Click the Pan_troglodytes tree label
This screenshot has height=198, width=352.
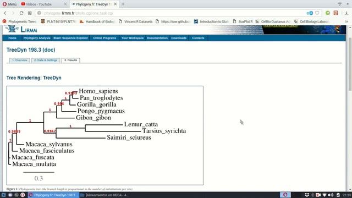pyautogui.click(x=101, y=98)
